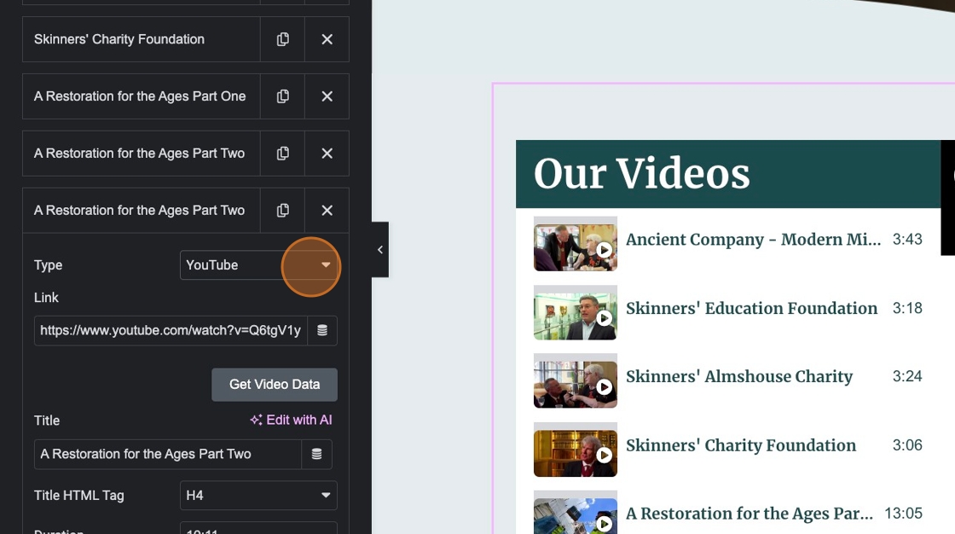The width and height of the screenshot is (955, 534).
Task: Expand the Skinners' Charity Foundation item row
Action: pyautogui.click(x=142, y=39)
